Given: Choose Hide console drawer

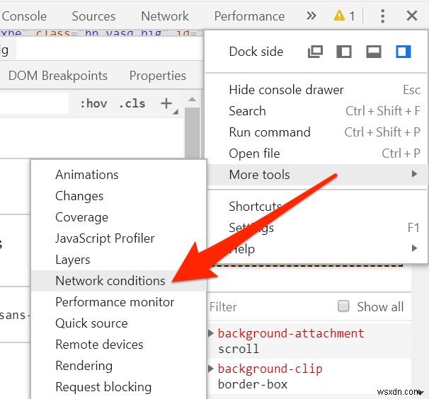Looking at the screenshot, I should (x=317, y=90).
